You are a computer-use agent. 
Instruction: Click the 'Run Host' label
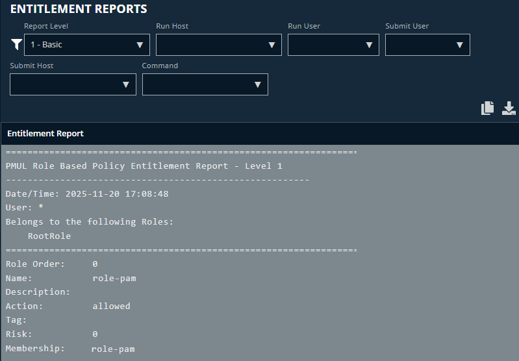(x=172, y=26)
